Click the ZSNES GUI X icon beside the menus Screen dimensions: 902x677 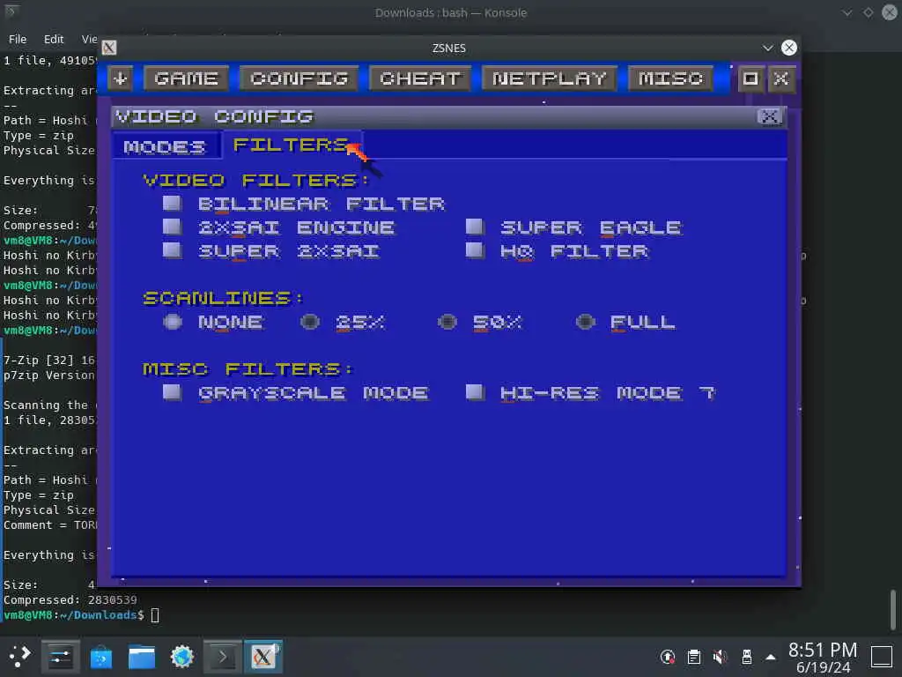pos(780,78)
